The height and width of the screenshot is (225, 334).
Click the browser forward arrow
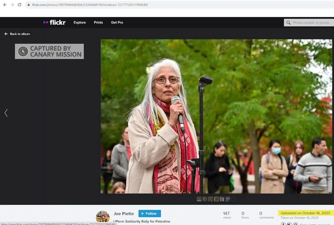pos(12,5)
